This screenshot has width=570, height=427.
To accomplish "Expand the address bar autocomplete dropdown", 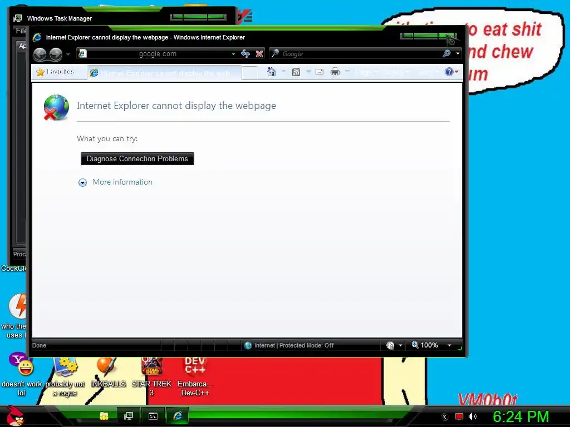I will 233,54.
